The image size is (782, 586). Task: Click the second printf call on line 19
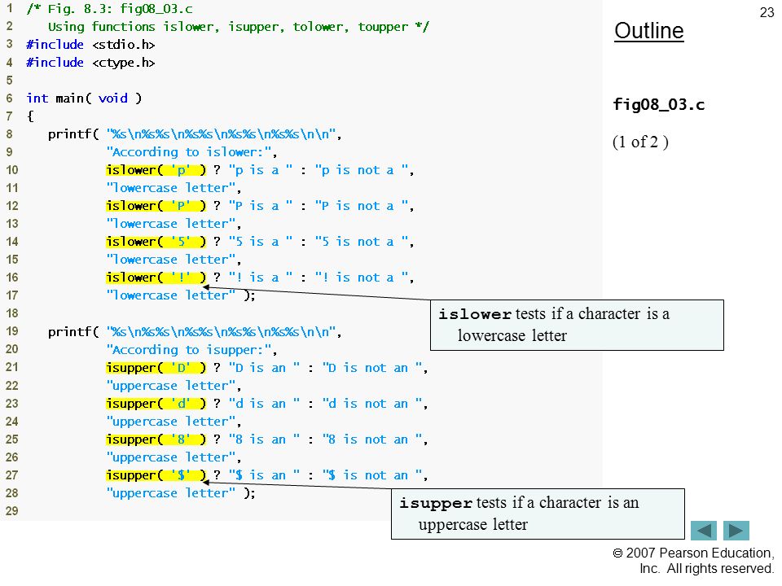click(195, 332)
